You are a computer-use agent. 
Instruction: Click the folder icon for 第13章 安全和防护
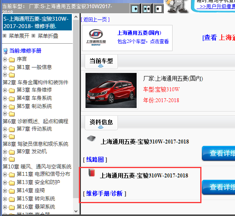pyautogui.click(x=12, y=182)
